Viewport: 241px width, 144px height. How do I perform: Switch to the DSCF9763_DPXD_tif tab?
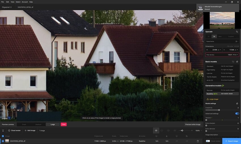pyautogui.click(x=25, y=7)
